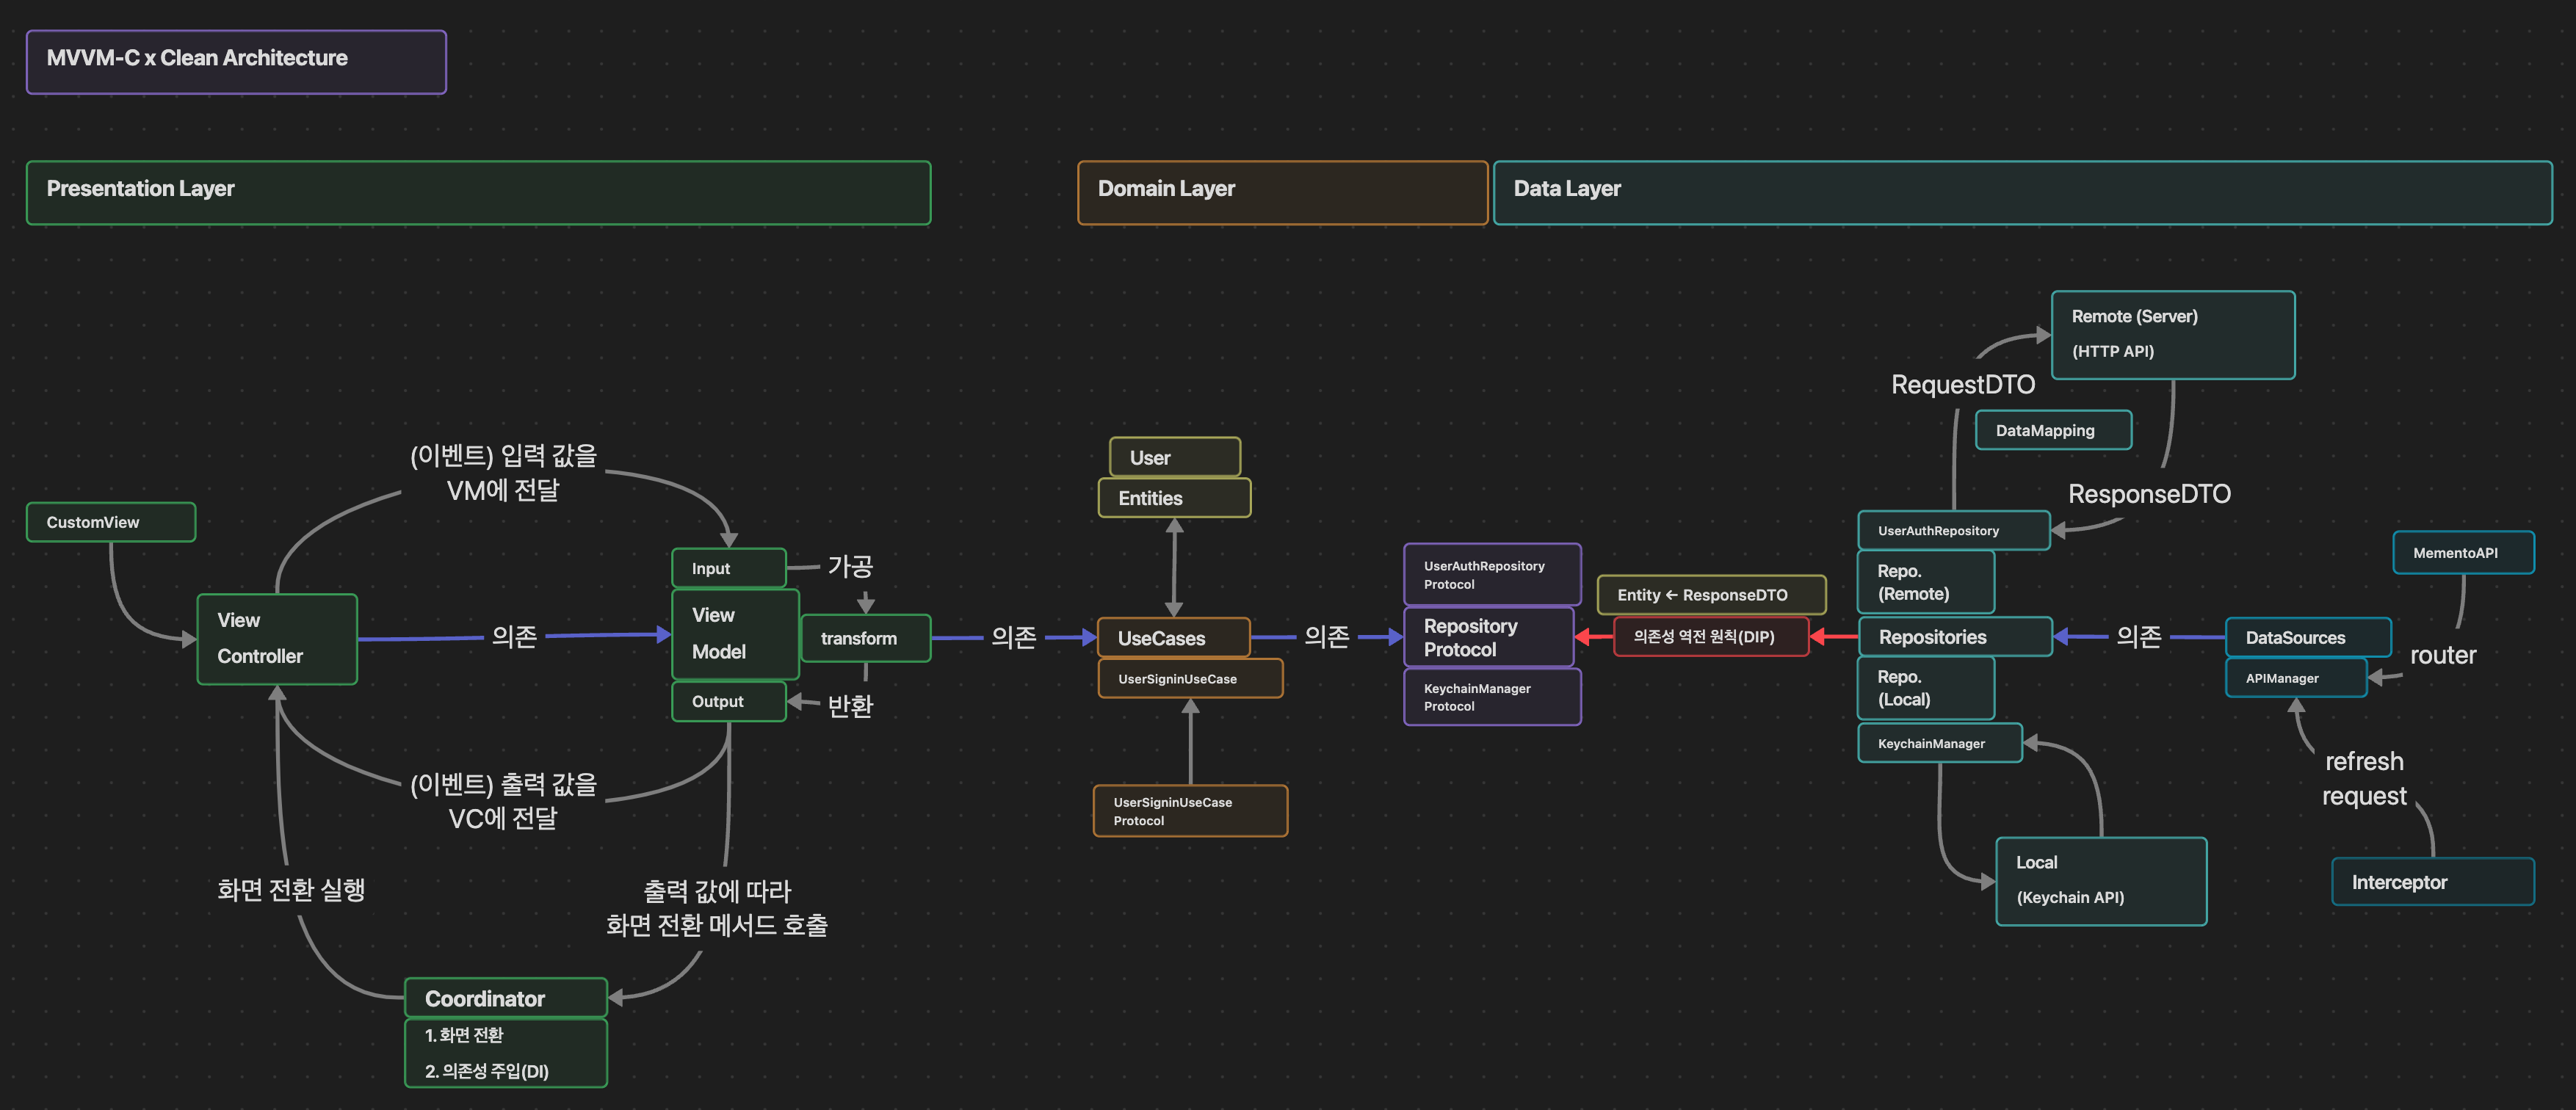The image size is (2576, 1110).
Task: Select the View Controller node
Action: 277,639
